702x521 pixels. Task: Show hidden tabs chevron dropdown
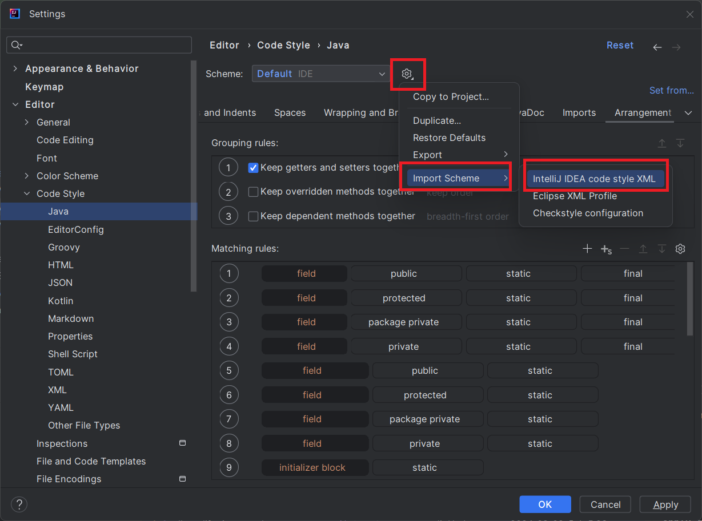[688, 113]
